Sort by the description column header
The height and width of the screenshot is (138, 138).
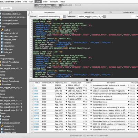(x=111, y=83)
